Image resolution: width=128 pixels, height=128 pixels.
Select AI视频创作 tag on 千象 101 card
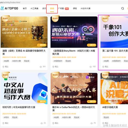[x=116, y=61]
